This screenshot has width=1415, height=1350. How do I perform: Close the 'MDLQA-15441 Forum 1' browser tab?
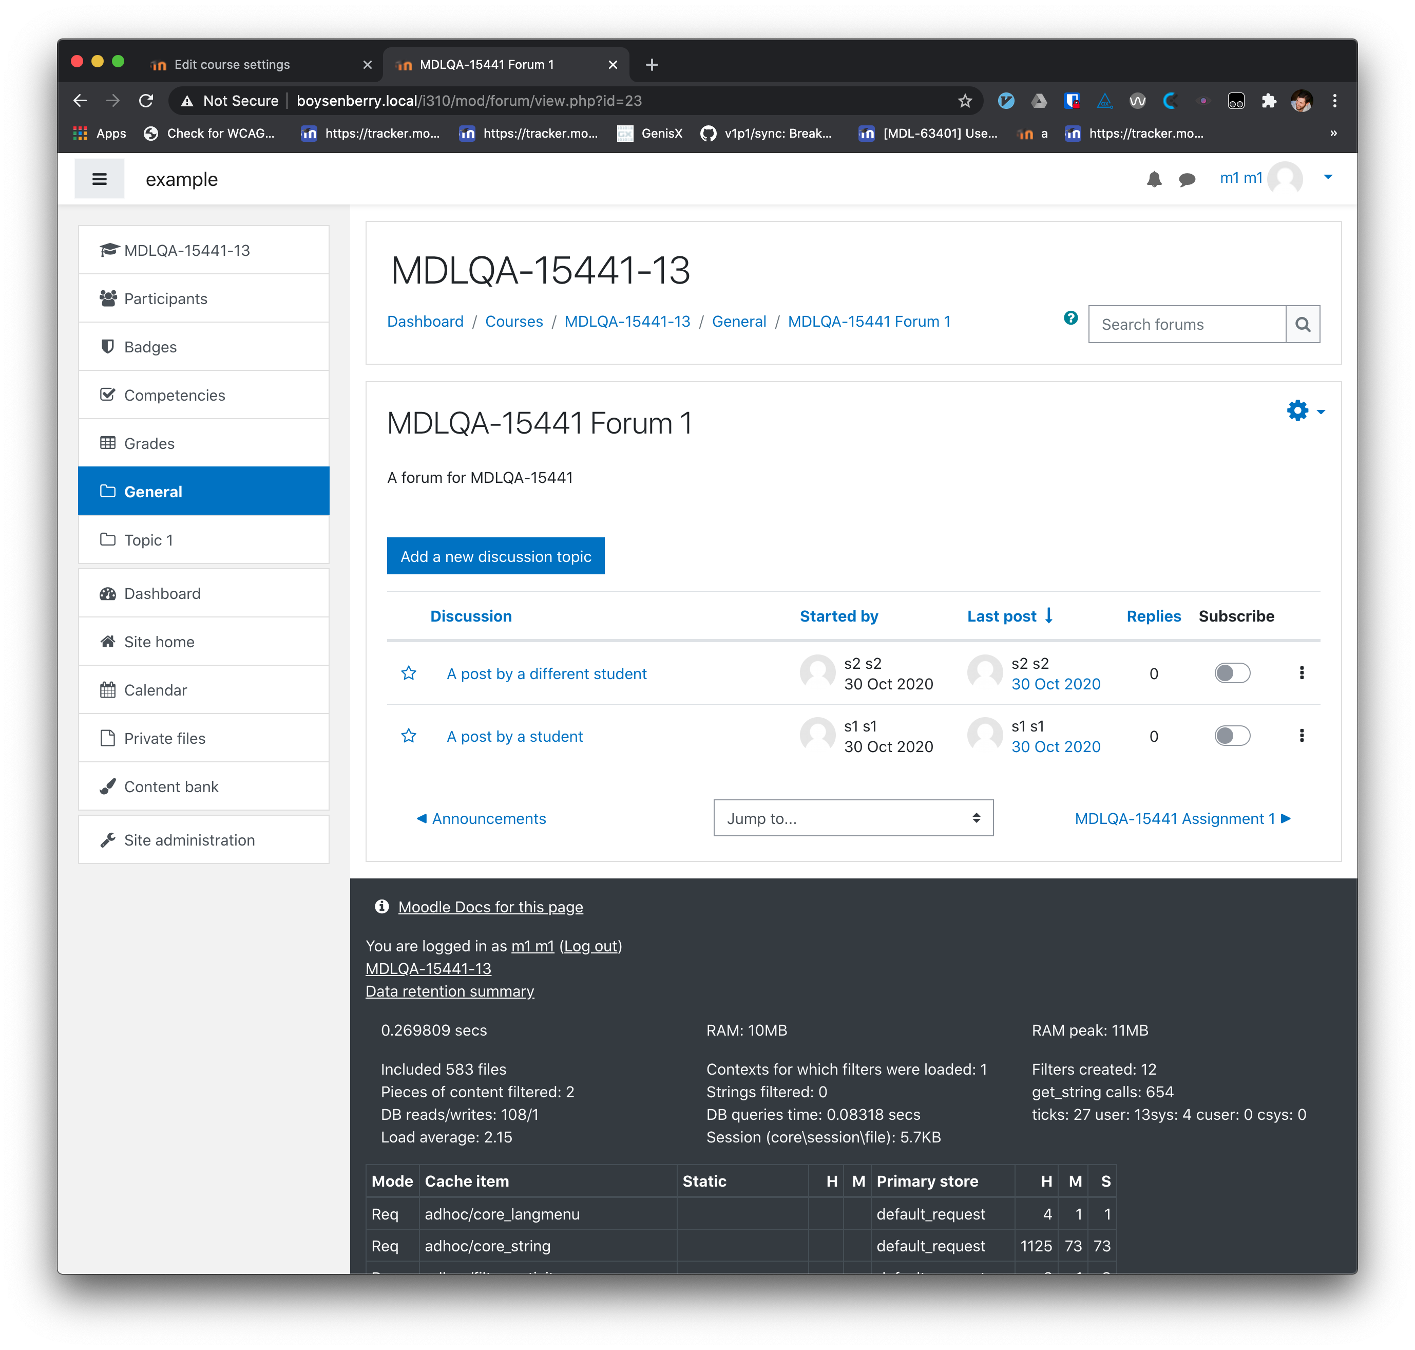point(612,65)
